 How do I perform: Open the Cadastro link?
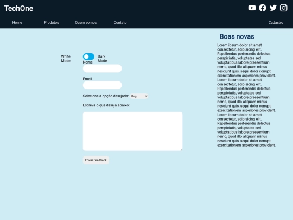[276, 23]
